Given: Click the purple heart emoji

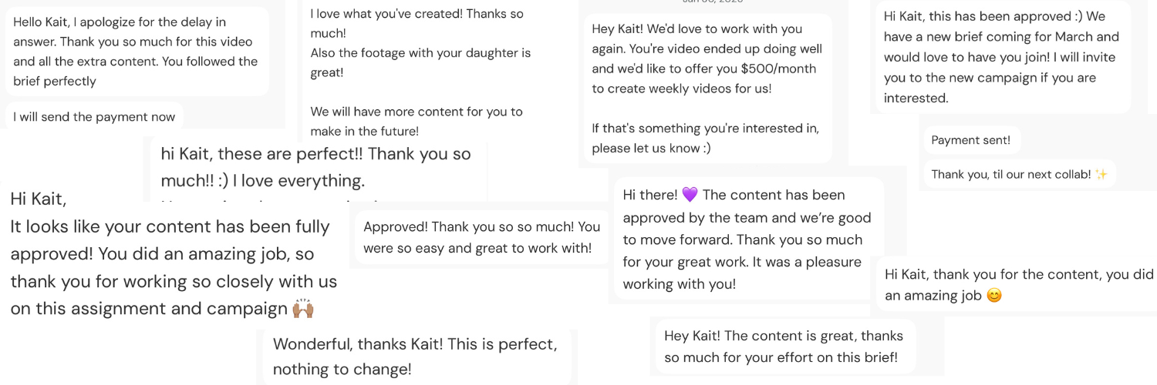Looking at the screenshot, I should click(x=690, y=195).
